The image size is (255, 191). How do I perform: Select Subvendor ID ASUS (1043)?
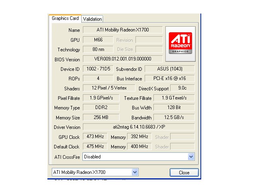pos(170,69)
